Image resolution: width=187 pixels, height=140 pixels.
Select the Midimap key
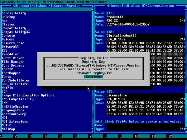pyautogui.click(x=8, y=129)
